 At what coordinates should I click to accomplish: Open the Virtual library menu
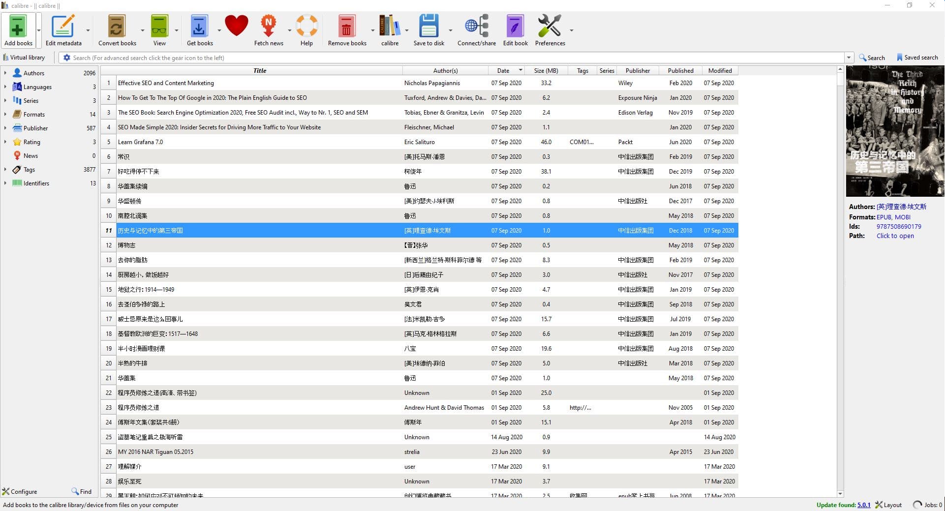point(24,58)
